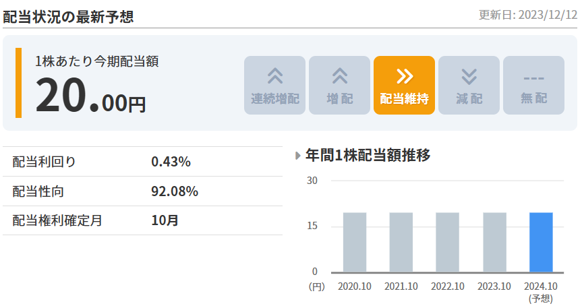Image resolution: width=582 pixels, height=308 pixels.
Task: Click the 配当状況の最新予想 heading
Action: tap(68, 16)
